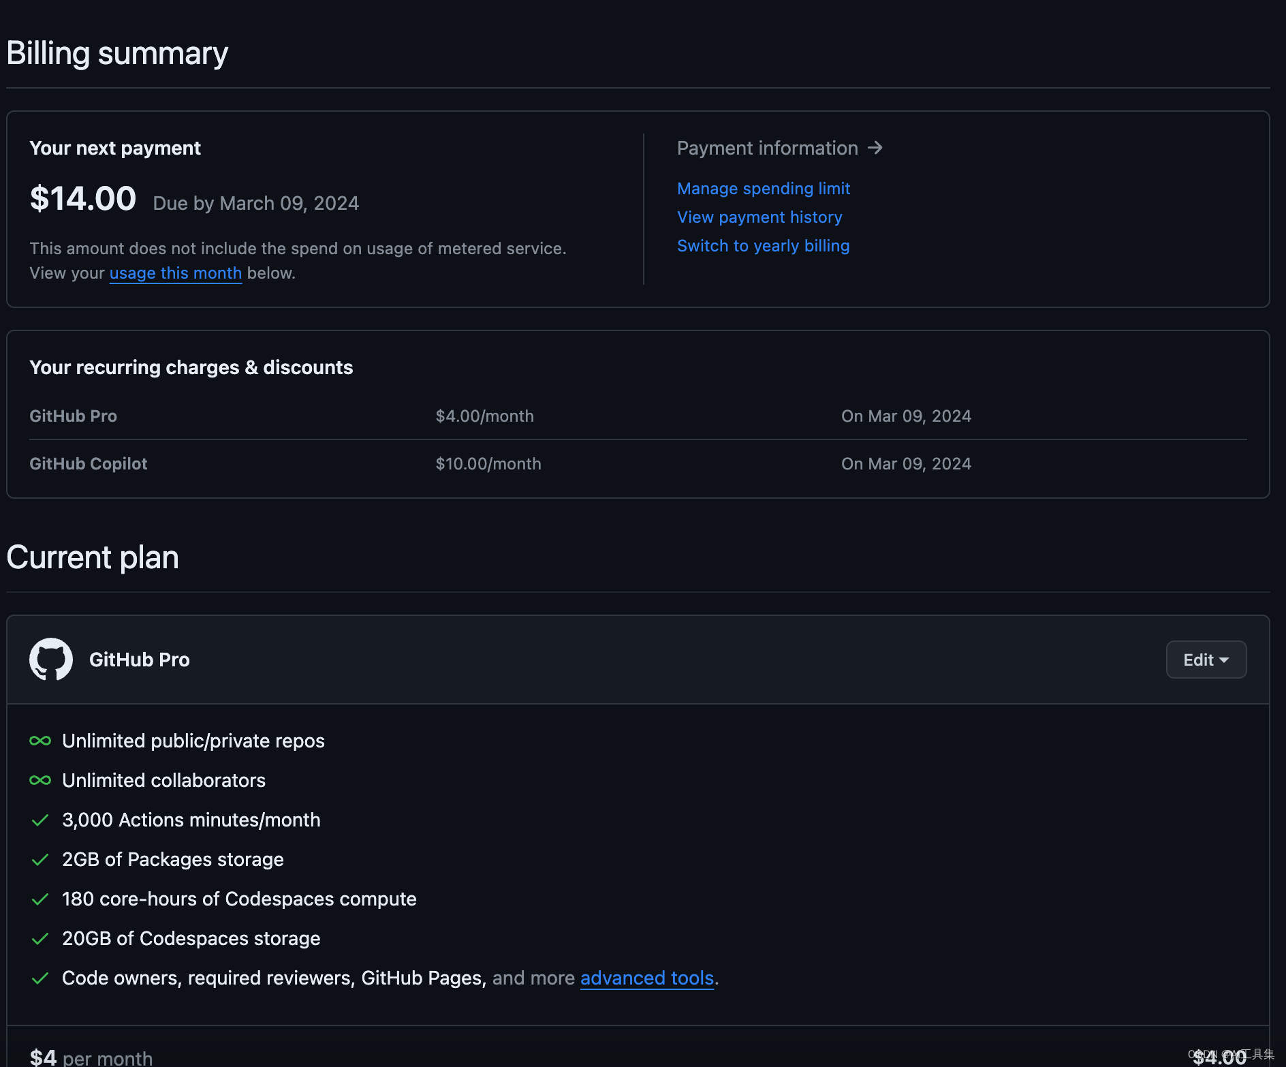This screenshot has height=1067, width=1286.
Task: Click '3,000 Actions minutes/month' text
Action: point(191,820)
